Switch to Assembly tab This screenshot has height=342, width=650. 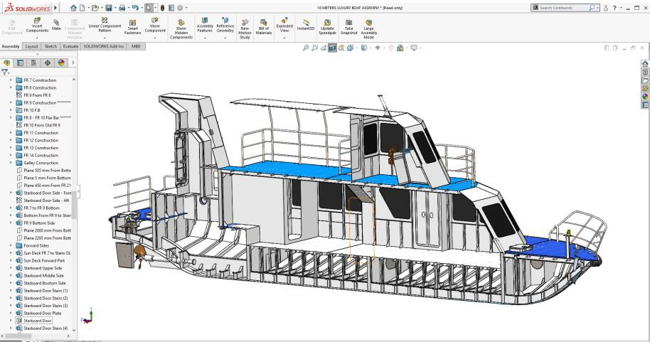[x=11, y=46]
